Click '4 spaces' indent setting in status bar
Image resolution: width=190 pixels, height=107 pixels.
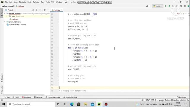(x=160, y=100)
